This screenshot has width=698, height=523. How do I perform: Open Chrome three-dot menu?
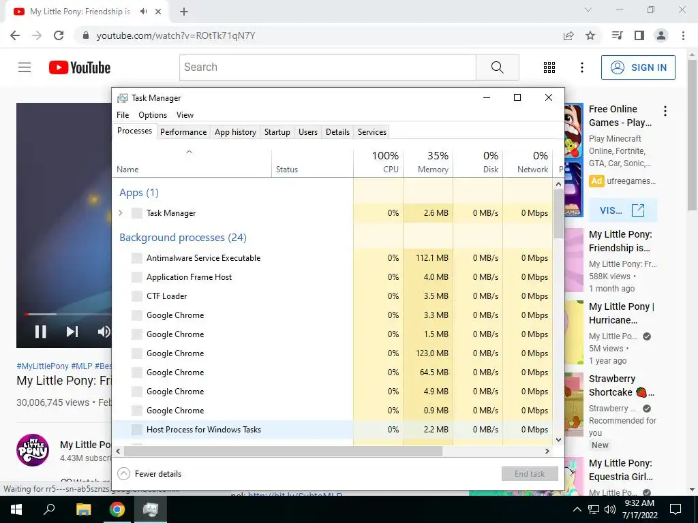tap(683, 35)
